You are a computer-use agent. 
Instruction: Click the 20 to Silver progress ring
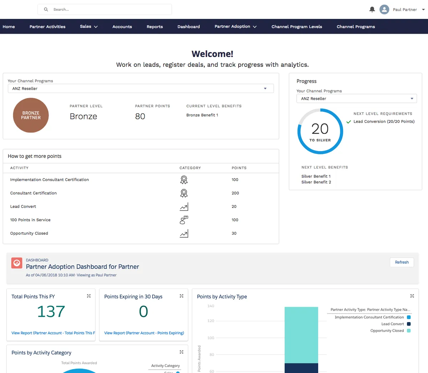(320, 131)
